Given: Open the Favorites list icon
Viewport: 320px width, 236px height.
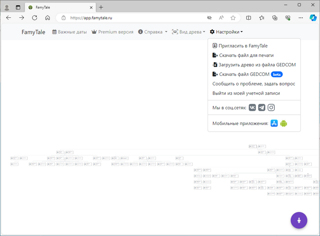Looking at the screenshot, I should [261, 18].
